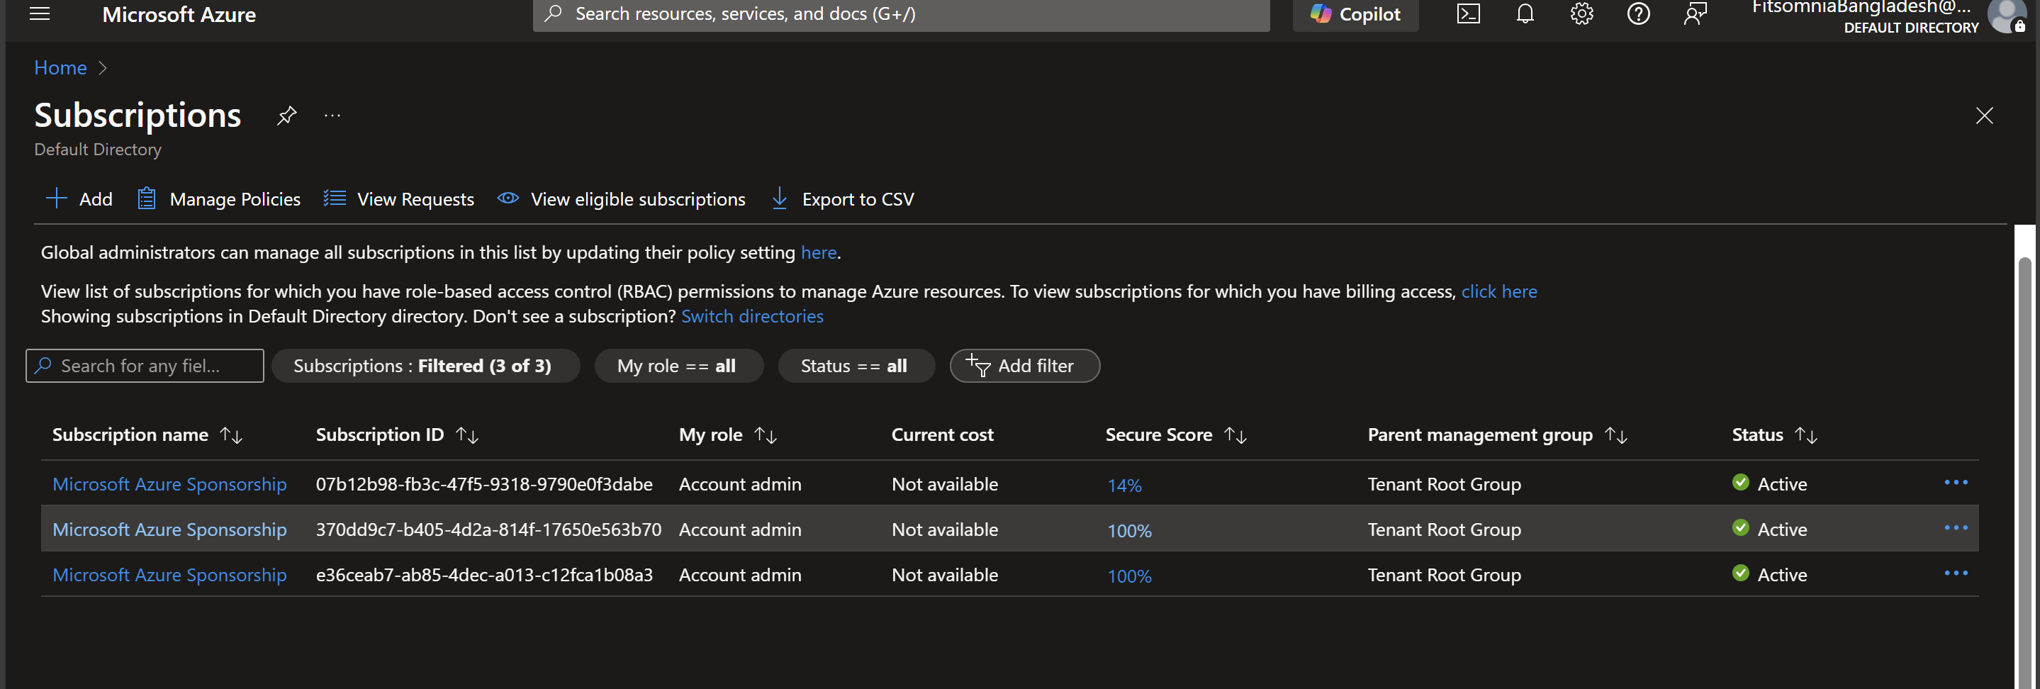2040x689 pixels.
Task: Click Add subscription command
Action: (x=79, y=198)
